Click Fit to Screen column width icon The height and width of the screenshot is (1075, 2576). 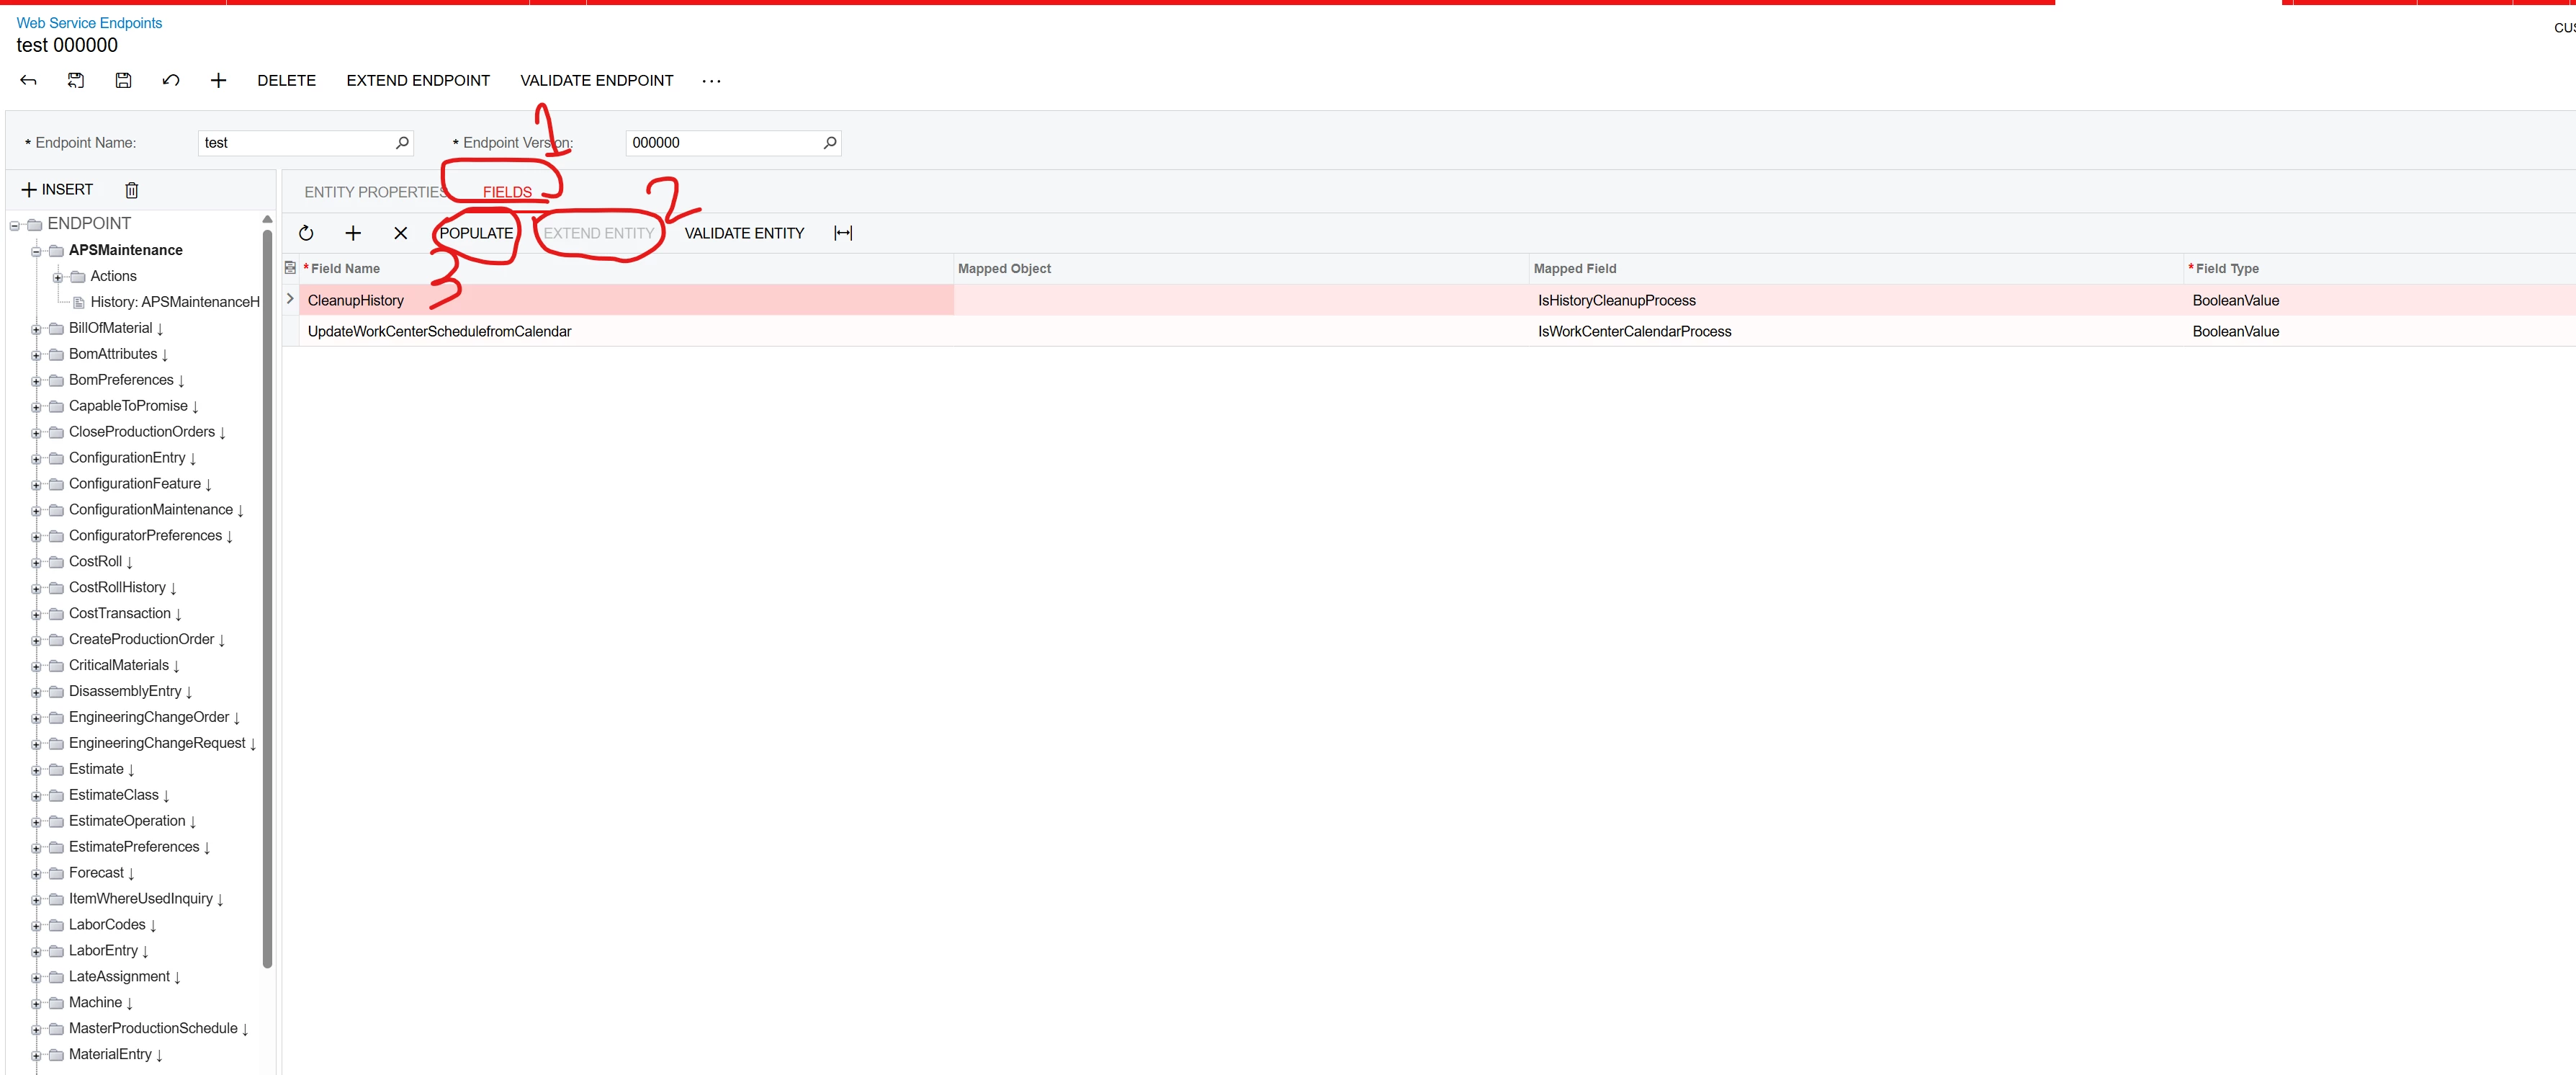pos(843,233)
